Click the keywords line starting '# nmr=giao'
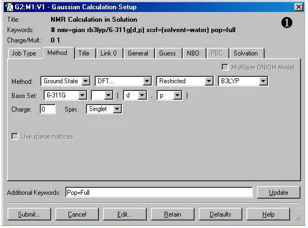The height and width of the screenshot is (228, 308). pyautogui.click(x=143, y=30)
